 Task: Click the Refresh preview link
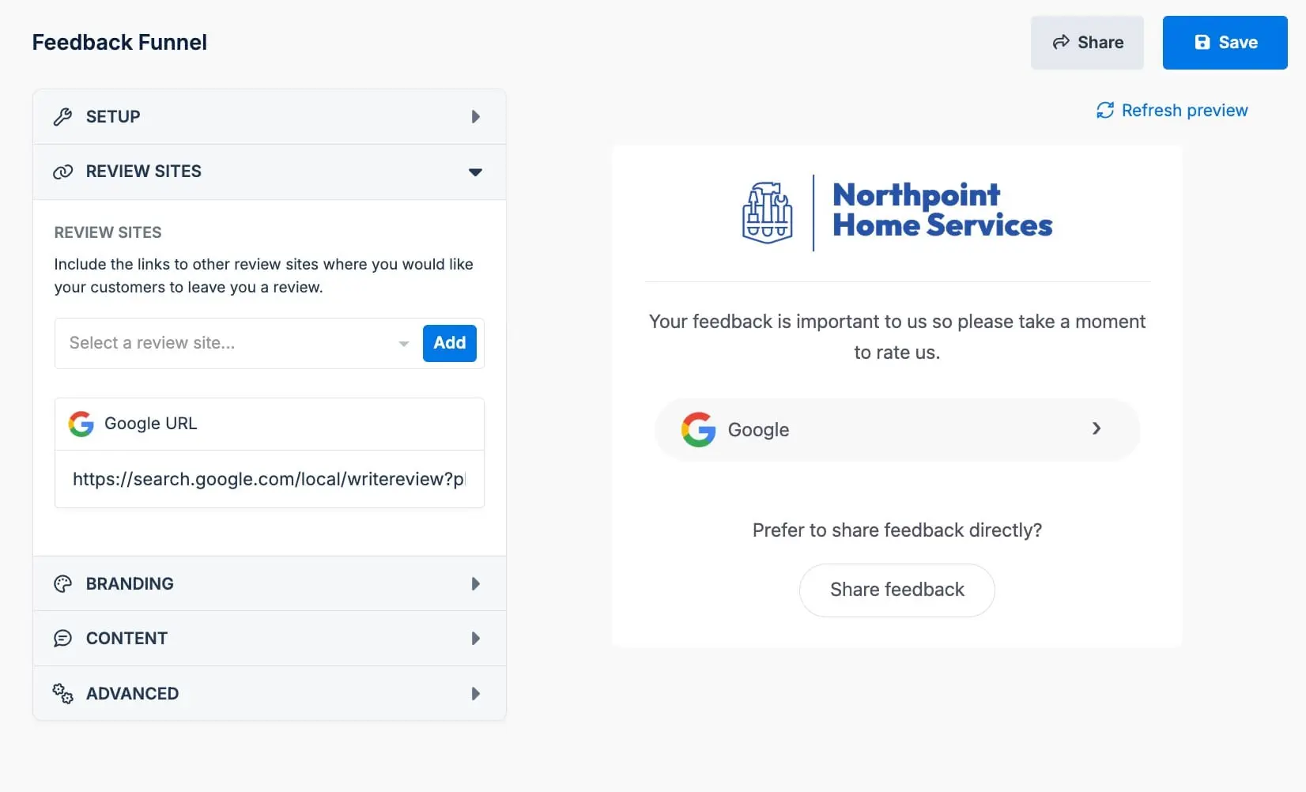(x=1172, y=111)
